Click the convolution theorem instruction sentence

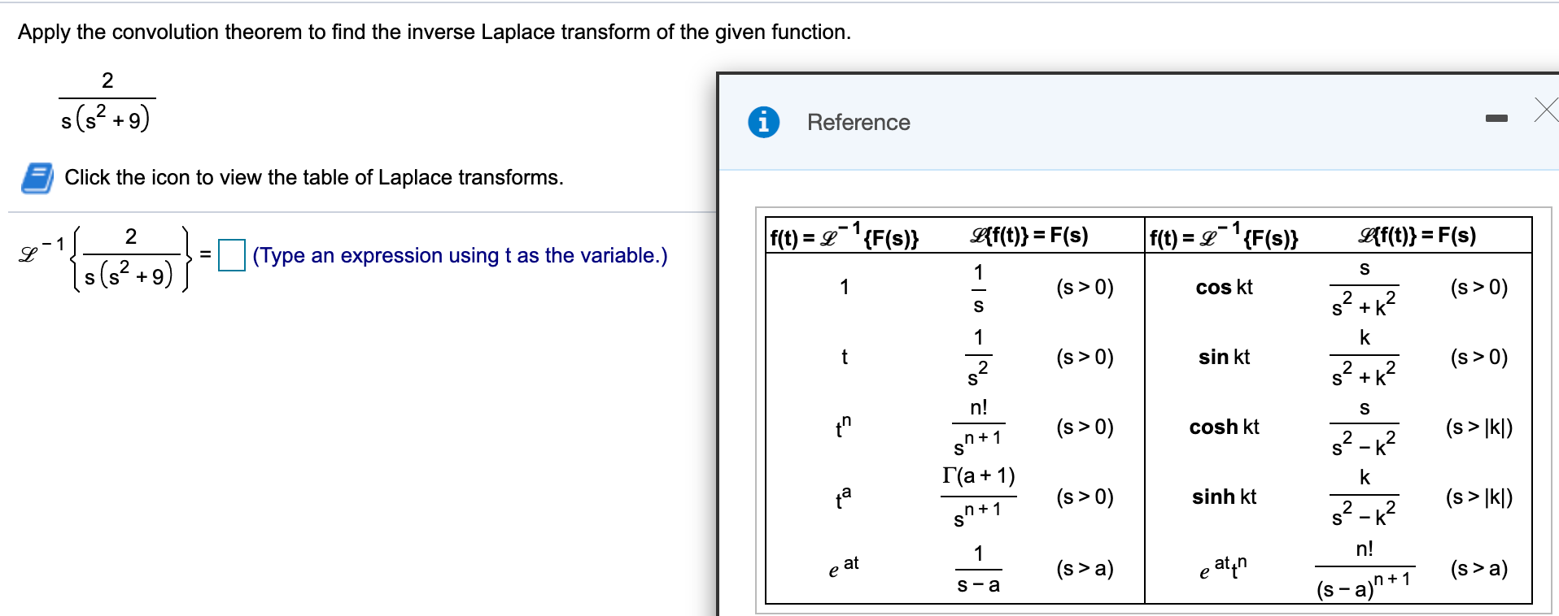coord(433,32)
